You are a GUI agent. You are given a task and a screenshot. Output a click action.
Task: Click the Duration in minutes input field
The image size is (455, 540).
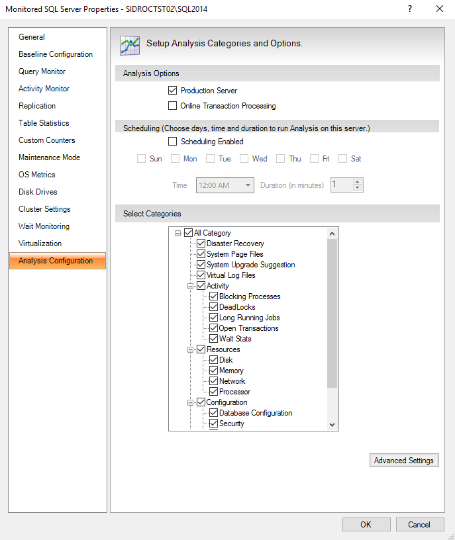(342, 185)
